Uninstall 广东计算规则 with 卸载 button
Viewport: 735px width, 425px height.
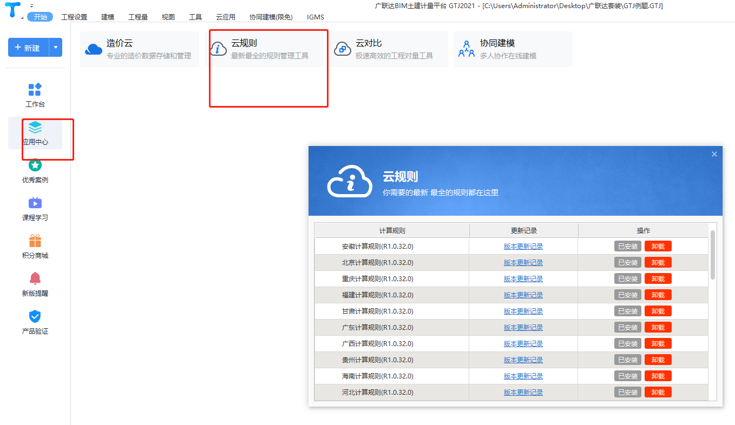(658, 327)
